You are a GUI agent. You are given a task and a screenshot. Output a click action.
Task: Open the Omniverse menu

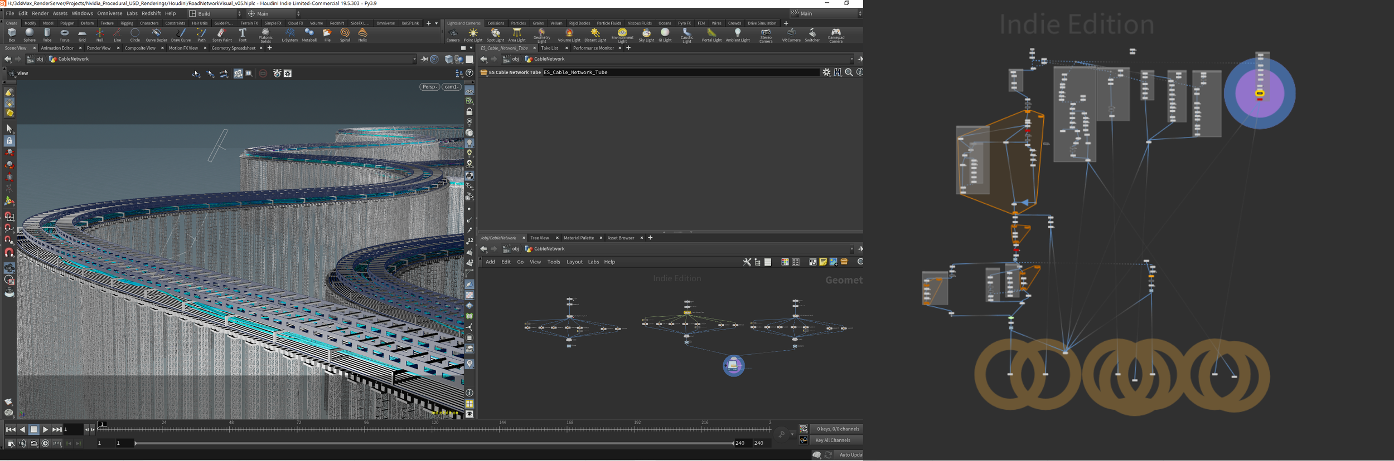tap(110, 13)
